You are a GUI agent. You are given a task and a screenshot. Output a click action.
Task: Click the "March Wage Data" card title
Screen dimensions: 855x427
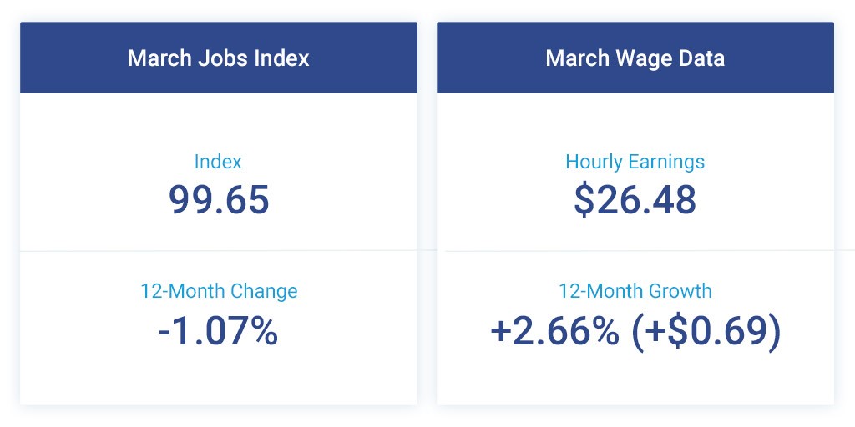click(x=635, y=58)
